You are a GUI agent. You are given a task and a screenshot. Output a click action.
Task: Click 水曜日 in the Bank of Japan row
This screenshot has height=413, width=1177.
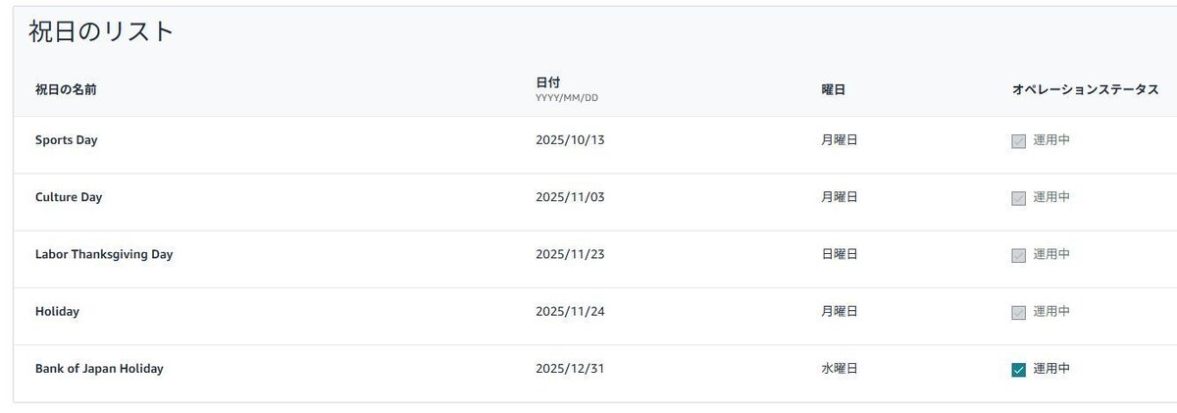point(840,369)
